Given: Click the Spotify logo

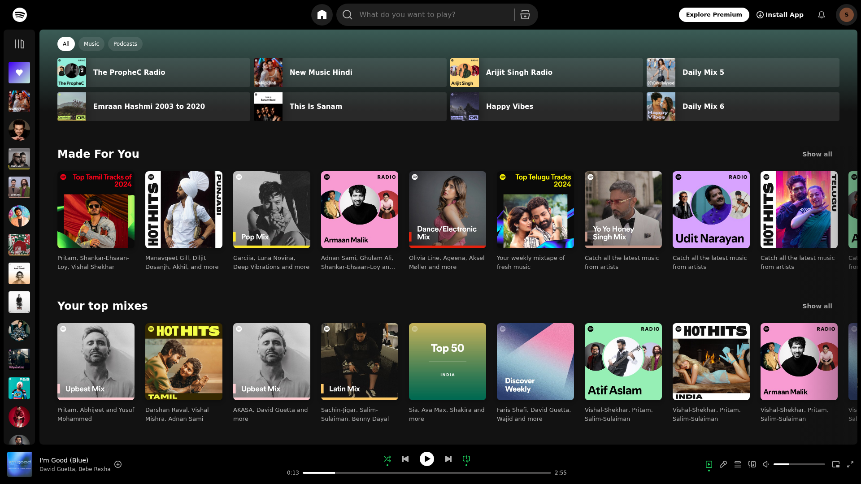Looking at the screenshot, I should (20, 15).
